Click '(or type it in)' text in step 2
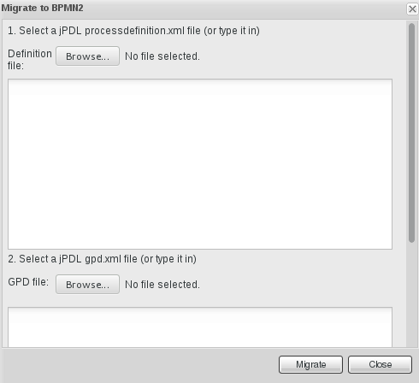Screen dimensions: 419x383 (168, 259)
